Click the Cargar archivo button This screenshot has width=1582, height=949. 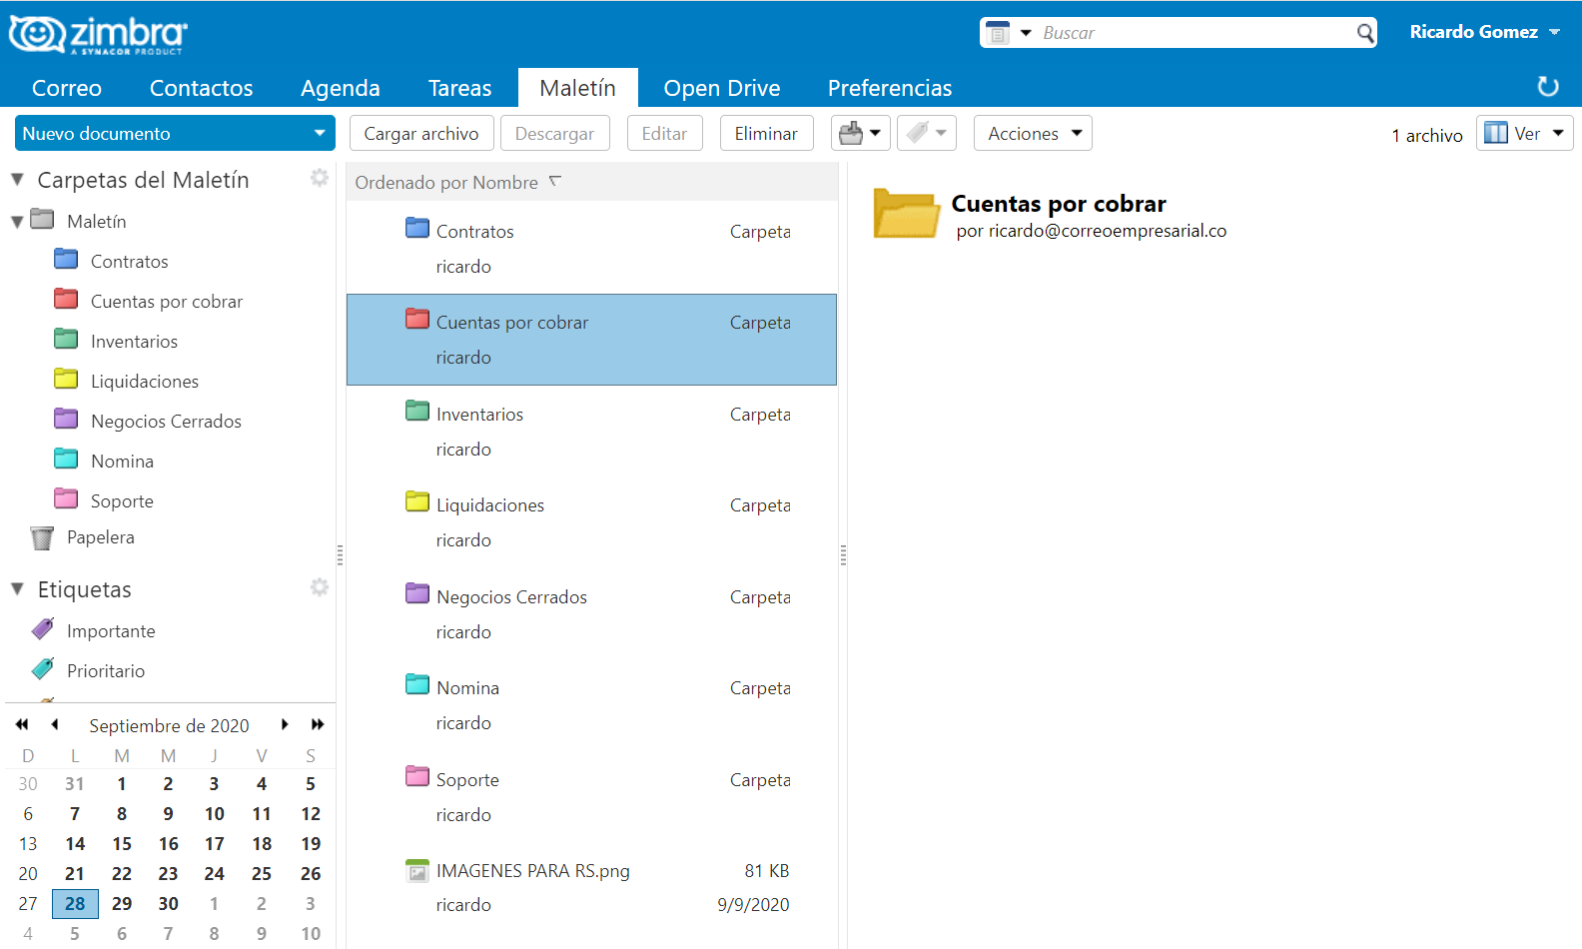tap(420, 133)
